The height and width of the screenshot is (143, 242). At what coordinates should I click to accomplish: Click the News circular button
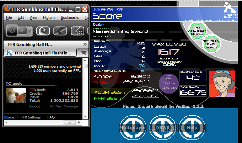coord(162,127)
